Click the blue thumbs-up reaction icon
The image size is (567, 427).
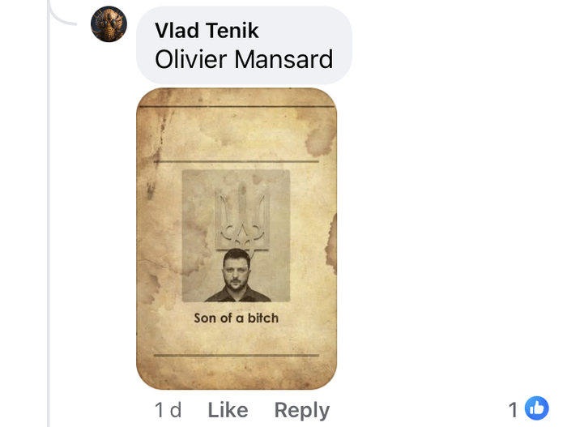pyautogui.click(x=536, y=408)
